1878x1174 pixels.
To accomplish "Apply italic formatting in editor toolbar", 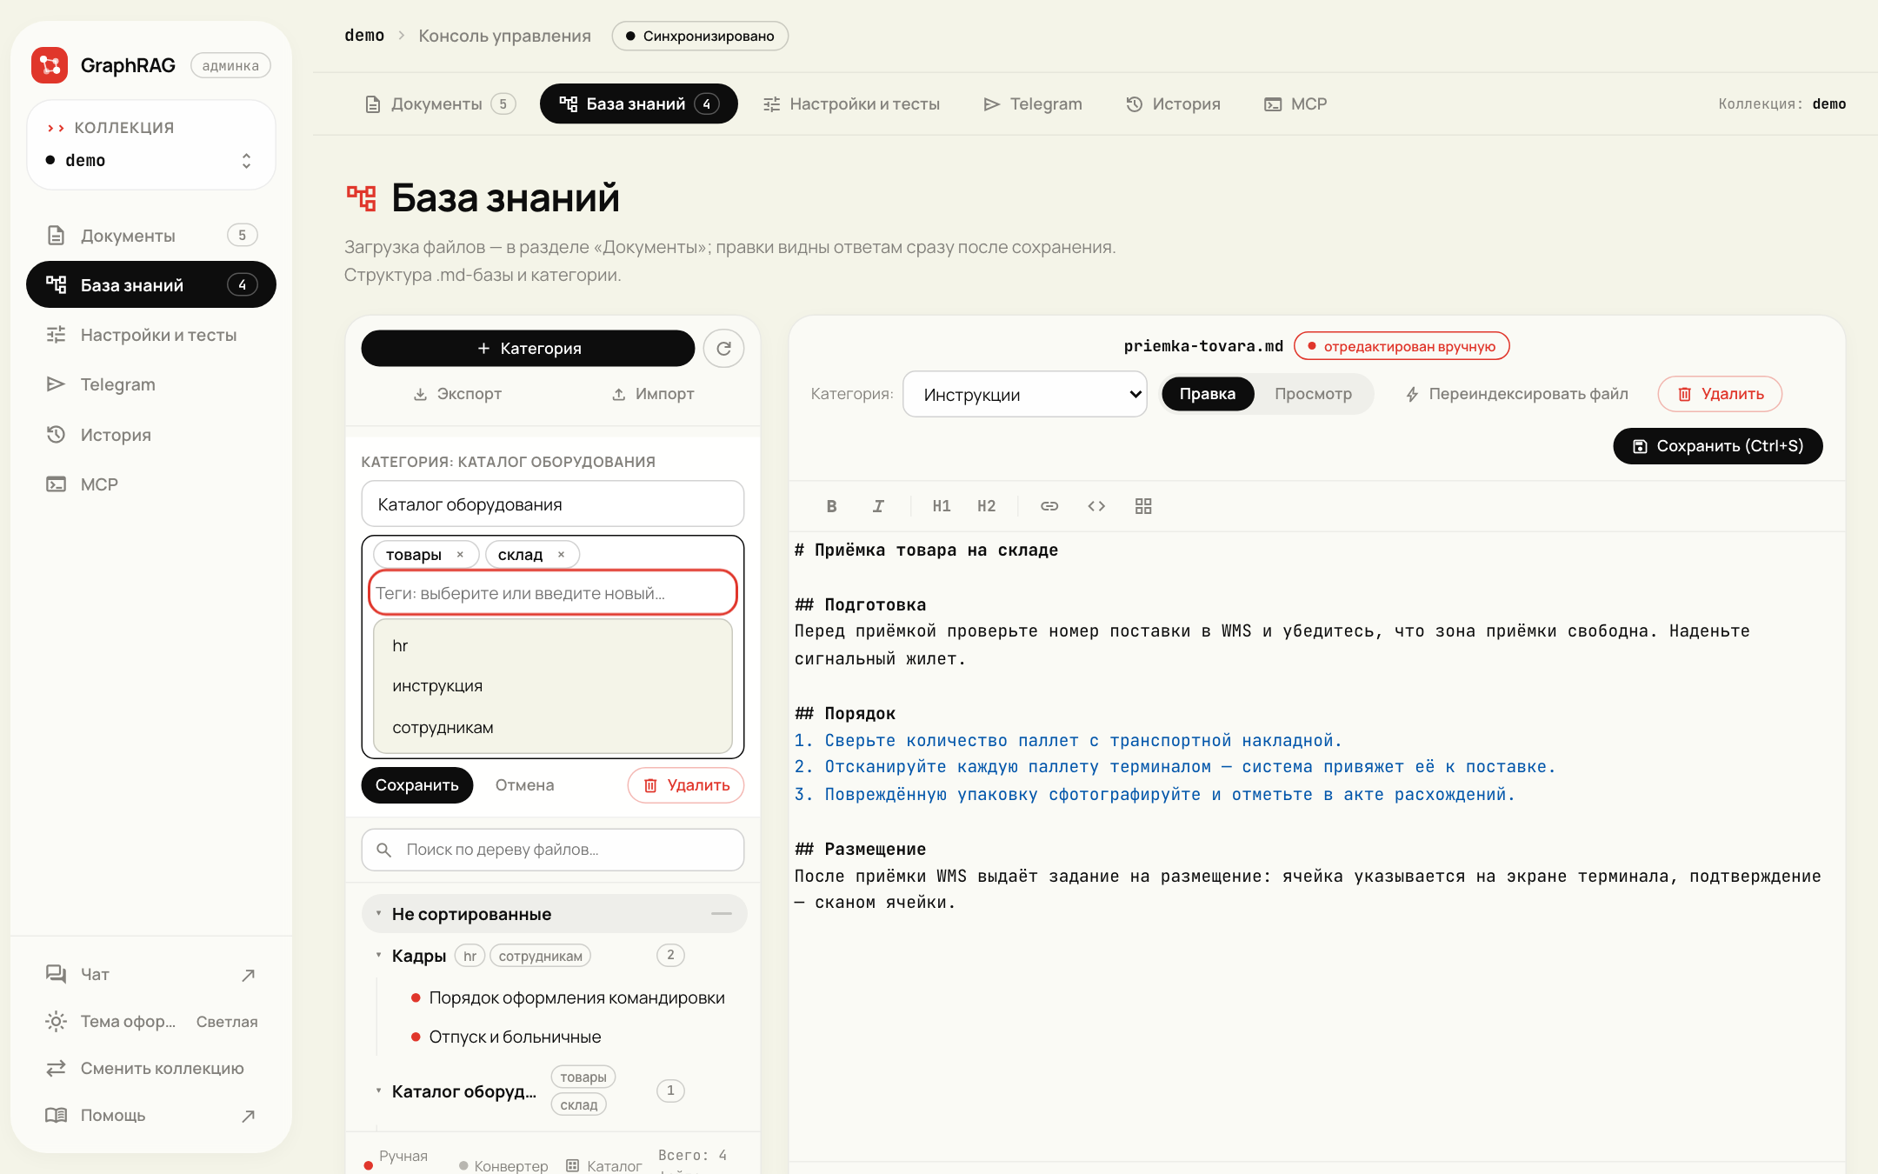I will tap(878, 506).
